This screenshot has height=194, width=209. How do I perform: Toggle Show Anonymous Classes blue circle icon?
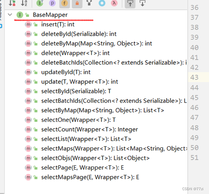tap(102, 3)
